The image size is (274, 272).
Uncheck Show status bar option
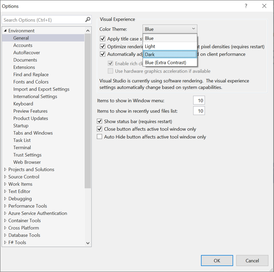coord(100,121)
